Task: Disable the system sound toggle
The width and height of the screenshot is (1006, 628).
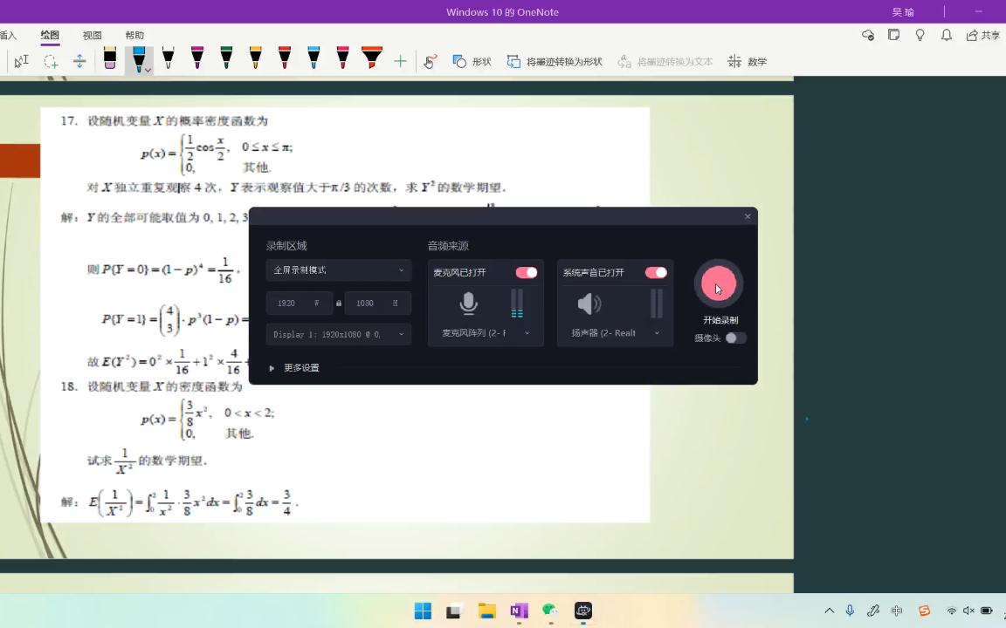Action: point(656,272)
